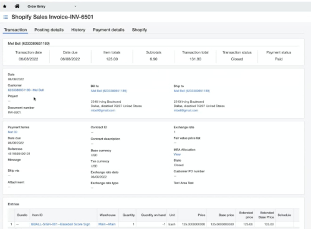Click the Payment status Paid value
Screen dimensions: 311x229
(279, 59)
